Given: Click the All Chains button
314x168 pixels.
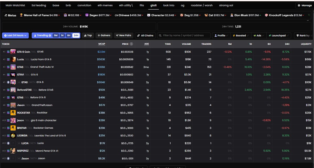Looking at the screenshot, I should coord(145,35).
